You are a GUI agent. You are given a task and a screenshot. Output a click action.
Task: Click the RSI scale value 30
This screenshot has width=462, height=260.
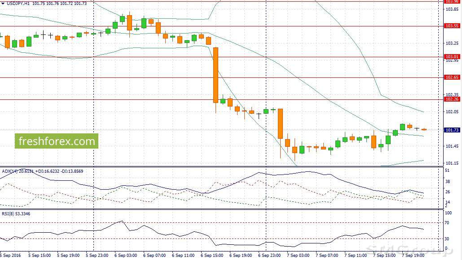point(447,239)
